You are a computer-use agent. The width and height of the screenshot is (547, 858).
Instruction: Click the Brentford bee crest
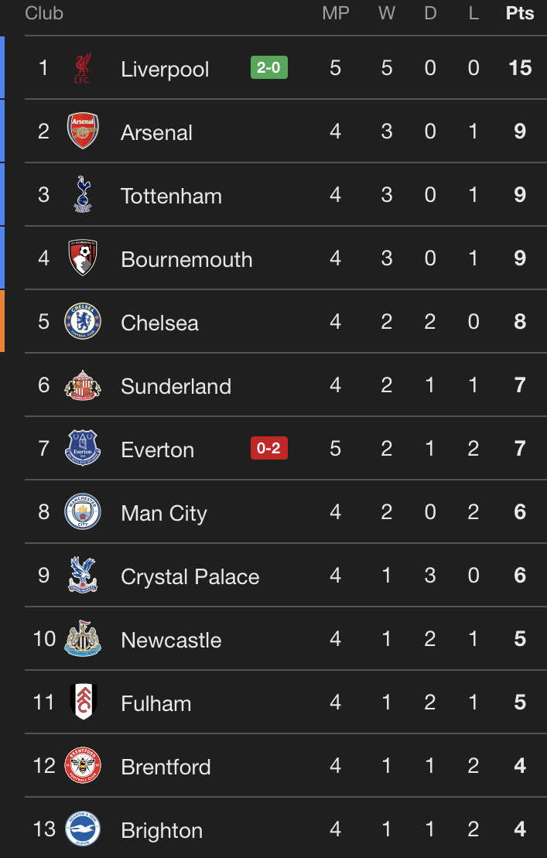tap(82, 766)
